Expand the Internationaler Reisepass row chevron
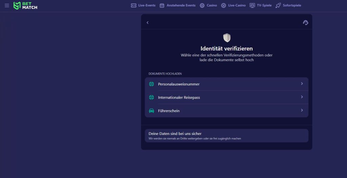Viewport: 347px width, 178px height. click(x=302, y=97)
